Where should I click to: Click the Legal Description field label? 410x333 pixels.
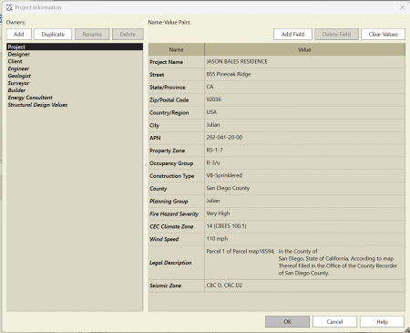click(170, 263)
